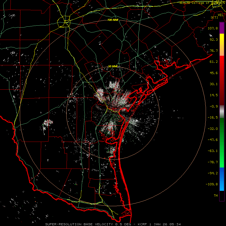Click the bright green segment of the color bar
This screenshot has height=226, width=226.
tap(222, 143)
